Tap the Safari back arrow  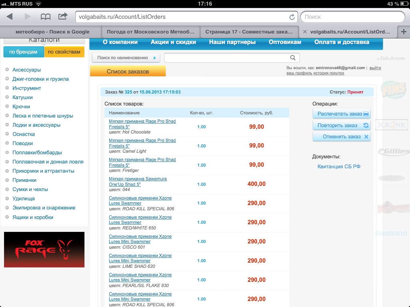click(x=10, y=17)
